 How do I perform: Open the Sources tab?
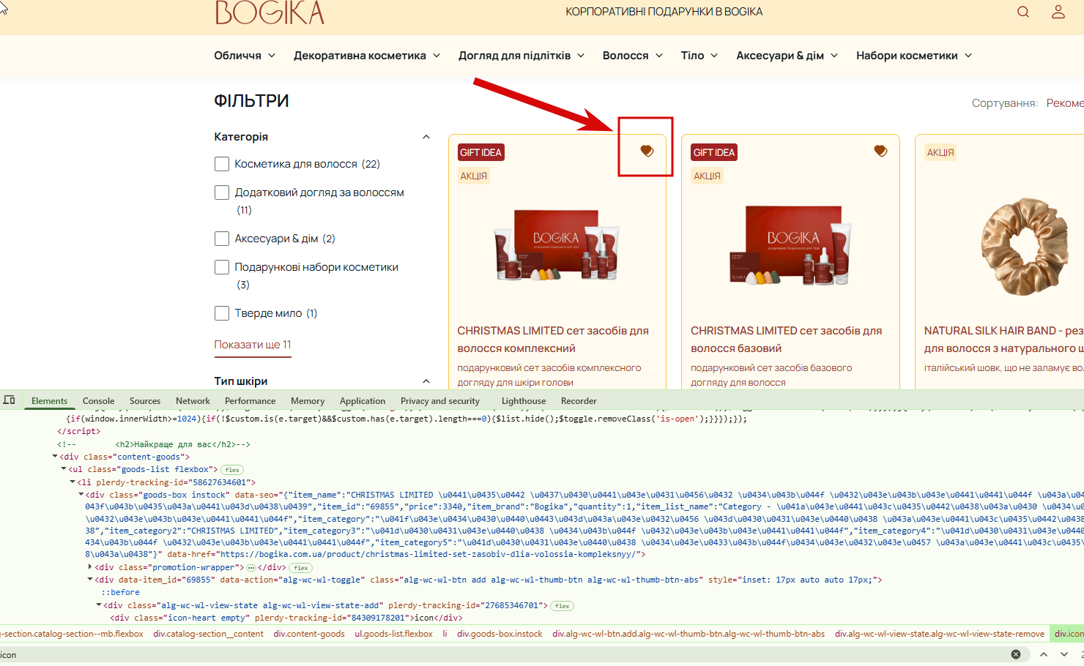pos(145,401)
